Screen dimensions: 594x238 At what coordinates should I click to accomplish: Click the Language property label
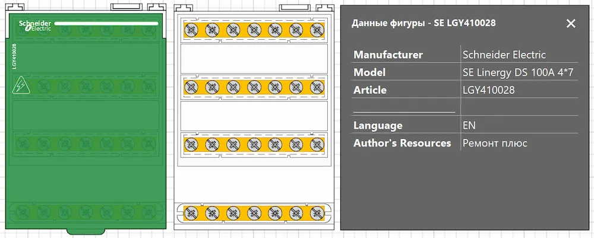[378, 125]
